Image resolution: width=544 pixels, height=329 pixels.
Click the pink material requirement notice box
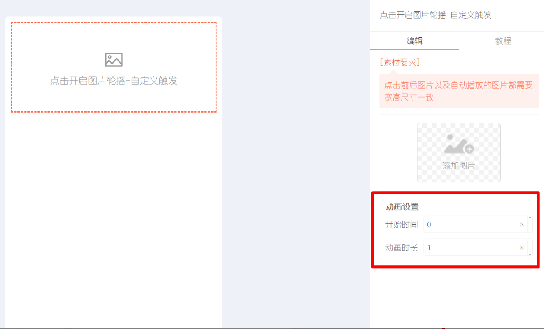459,91
